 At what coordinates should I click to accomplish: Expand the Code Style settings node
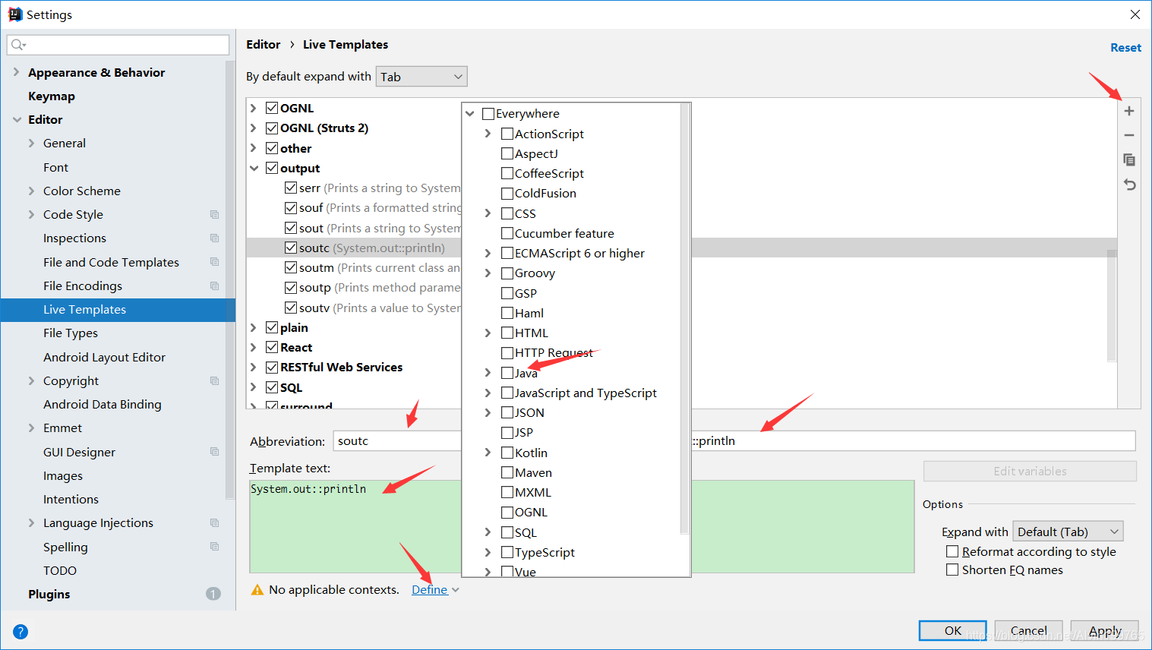click(31, 215)
